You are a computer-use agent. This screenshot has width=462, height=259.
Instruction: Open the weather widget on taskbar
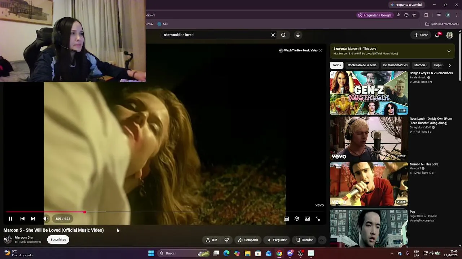(18, 253)
